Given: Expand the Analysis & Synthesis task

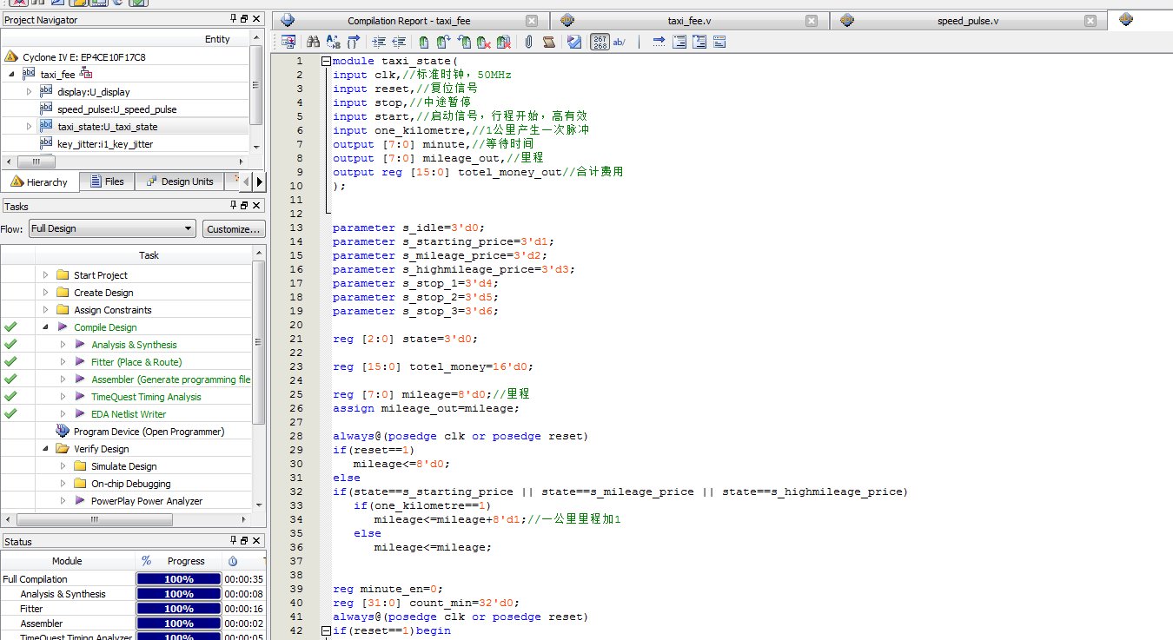Looking at the screenshot, I should (x=63, y=345).
